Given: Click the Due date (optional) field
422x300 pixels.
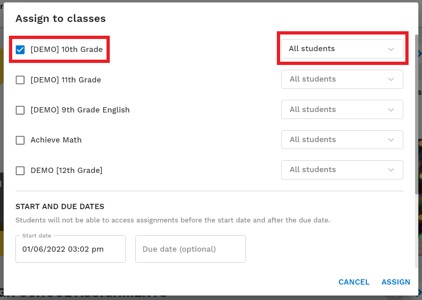Looking at the screenshot, I should pos(190,249).
